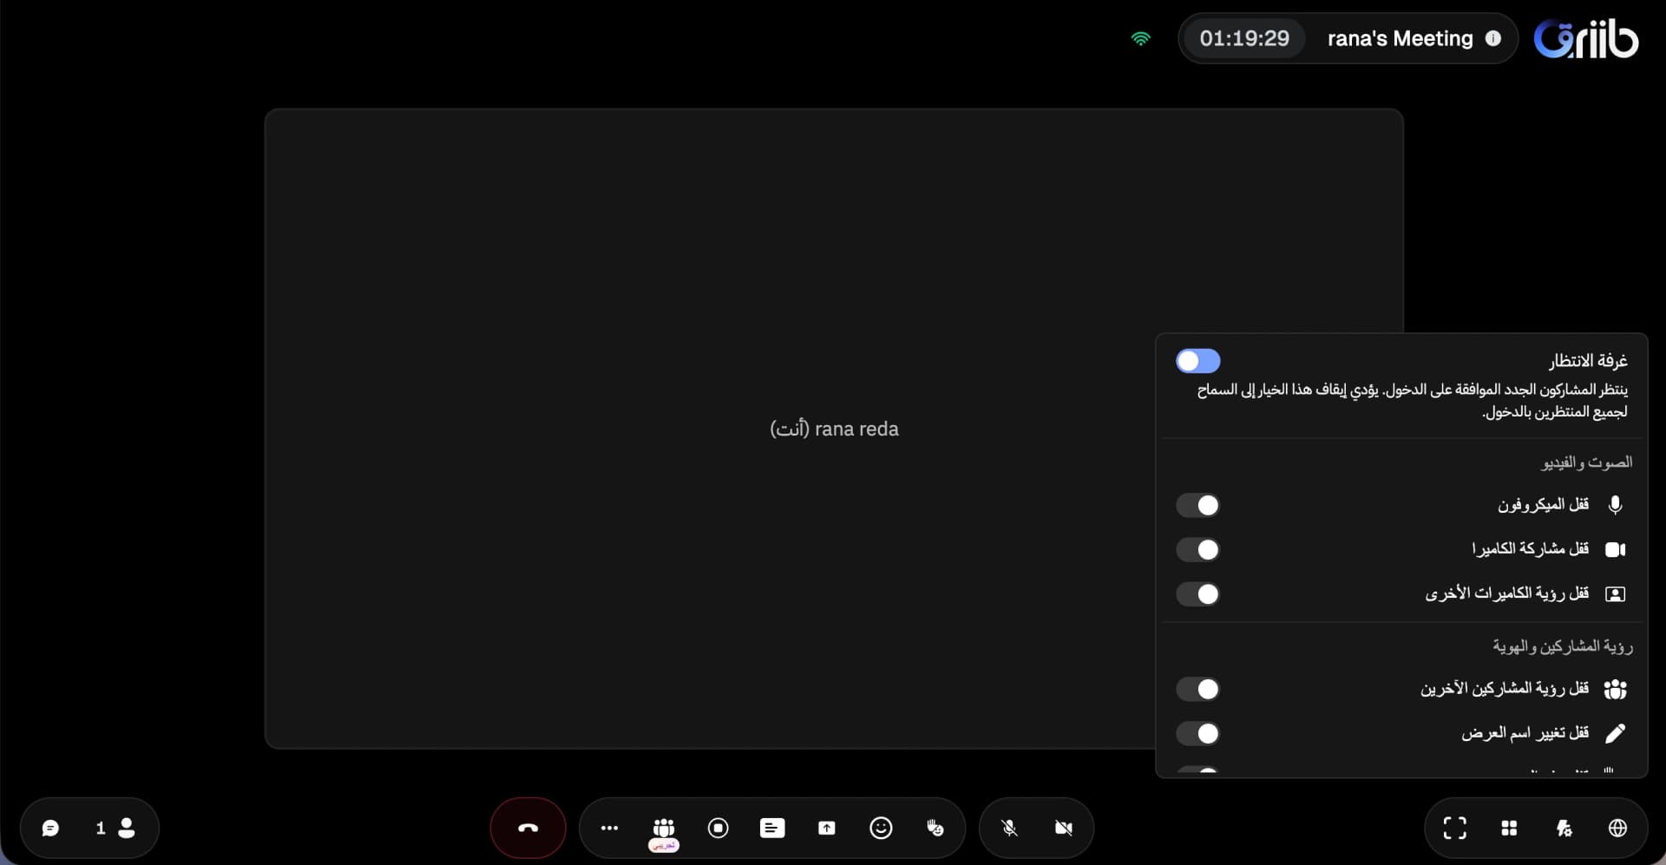Click the raise hand icon

935,828
